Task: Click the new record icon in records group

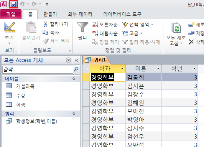Action: (191, 24)
